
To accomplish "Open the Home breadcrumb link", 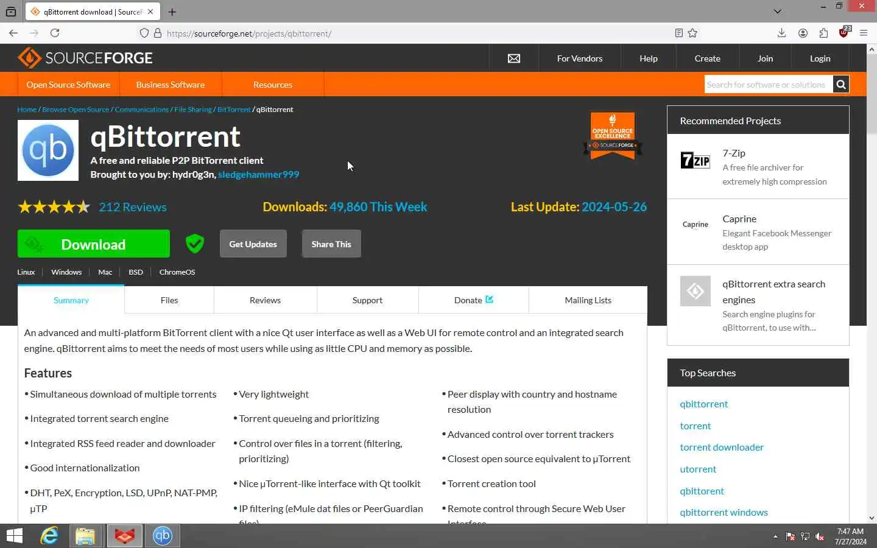I will pyautogui.click(x=27, y=110).
